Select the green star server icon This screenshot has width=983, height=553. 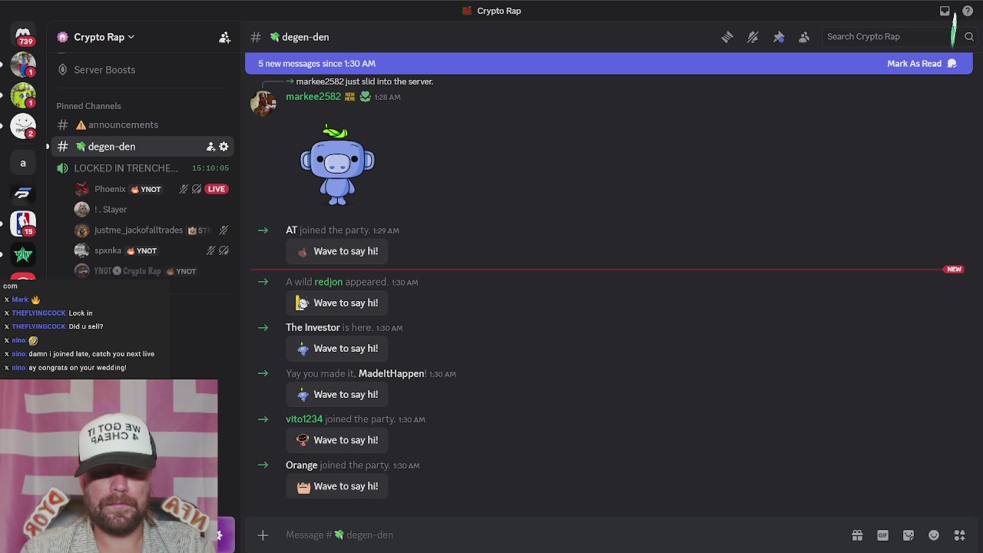tap(23, 254)
